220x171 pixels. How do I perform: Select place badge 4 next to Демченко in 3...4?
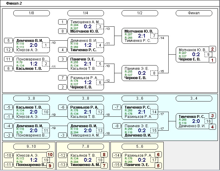tap(213, 127)
